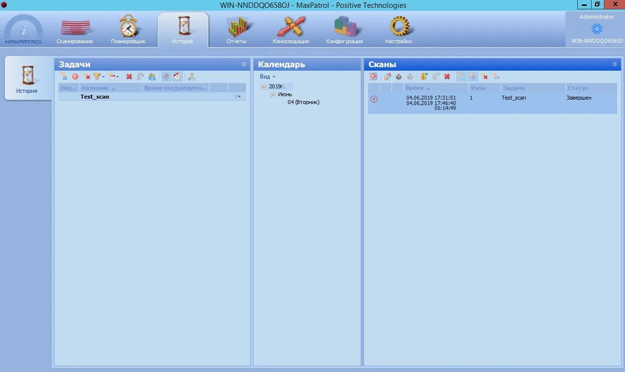Open the Консолидация section
The height and width of the screenshot is (372, 625).
coord(291,30)
